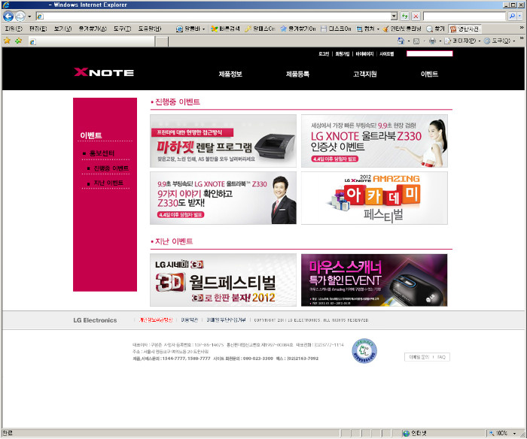
Task: Click the 디스크On toolbar icon
Action: 323,29
